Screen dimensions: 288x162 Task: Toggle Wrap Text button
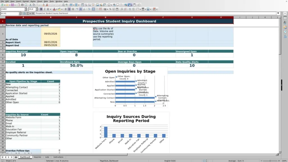[x=89, y=9]
